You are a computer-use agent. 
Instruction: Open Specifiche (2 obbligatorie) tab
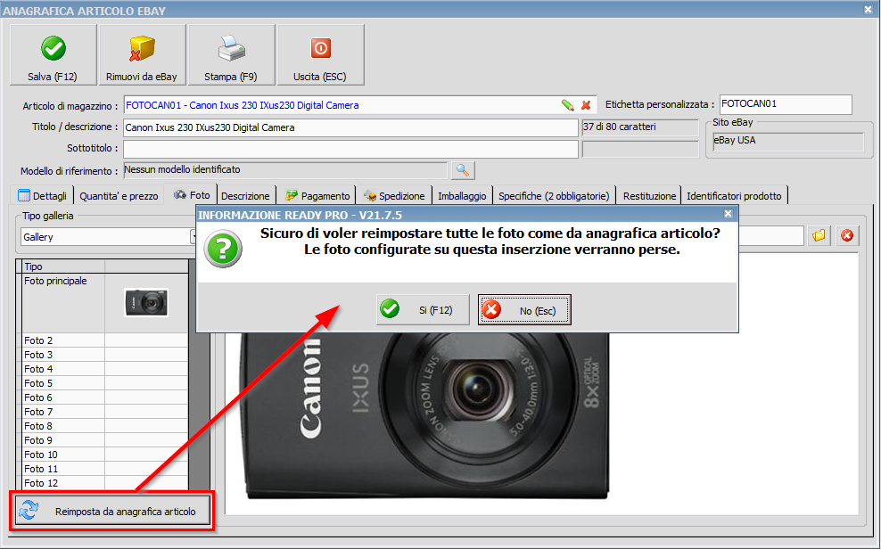click(554, 196)
